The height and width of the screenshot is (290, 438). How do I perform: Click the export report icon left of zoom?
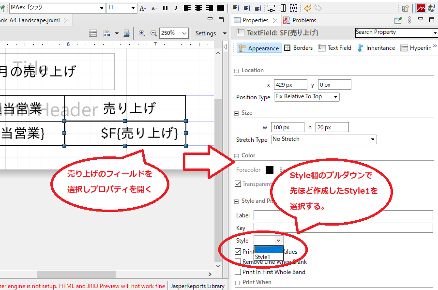point(126,33)
